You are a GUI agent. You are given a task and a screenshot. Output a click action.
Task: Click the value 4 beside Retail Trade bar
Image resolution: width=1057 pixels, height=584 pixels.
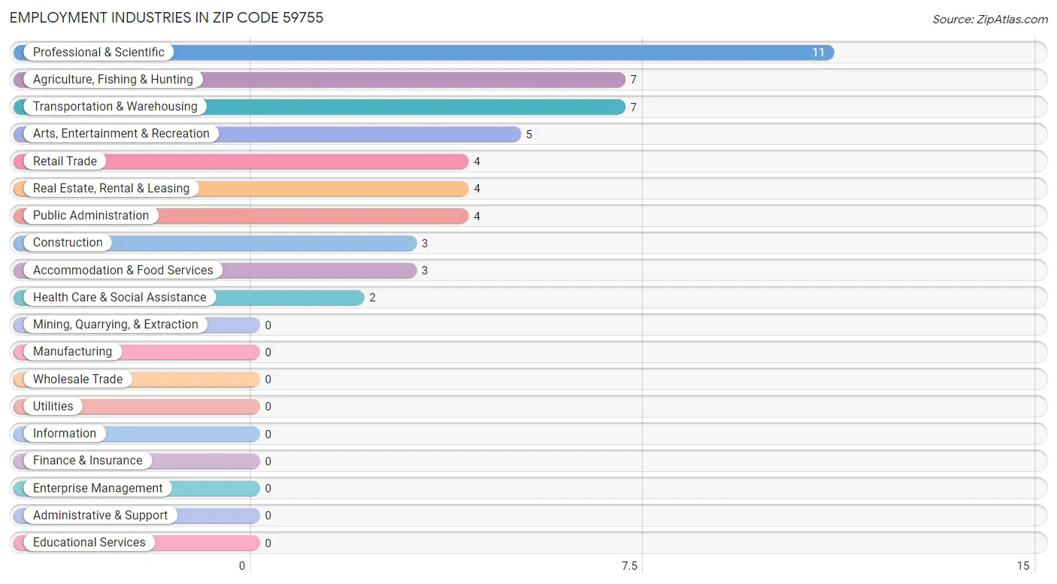[477, 162]
